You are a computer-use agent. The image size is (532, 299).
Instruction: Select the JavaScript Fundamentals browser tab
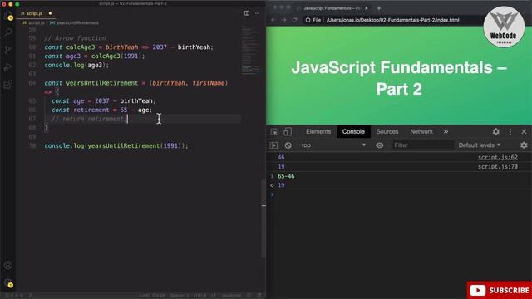(332, 8)
